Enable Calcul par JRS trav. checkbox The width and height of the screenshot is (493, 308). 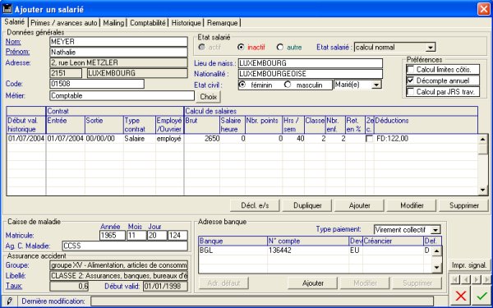tap(410, 92)
